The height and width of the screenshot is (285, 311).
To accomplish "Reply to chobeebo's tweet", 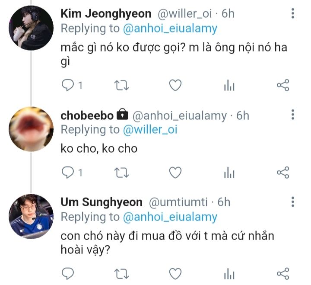I will click(68, 173).
